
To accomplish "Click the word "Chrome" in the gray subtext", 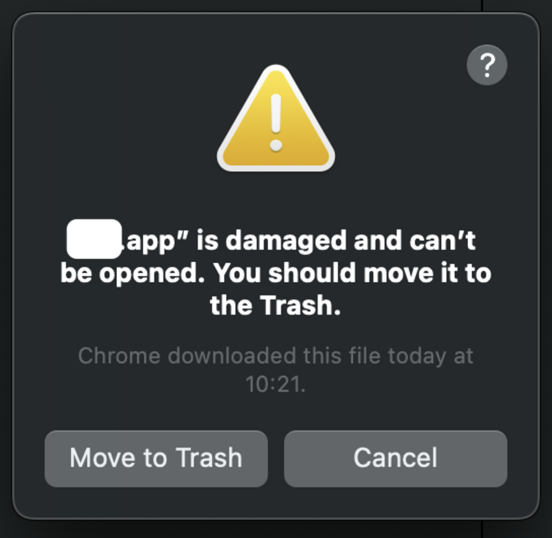I will point(119,355).
